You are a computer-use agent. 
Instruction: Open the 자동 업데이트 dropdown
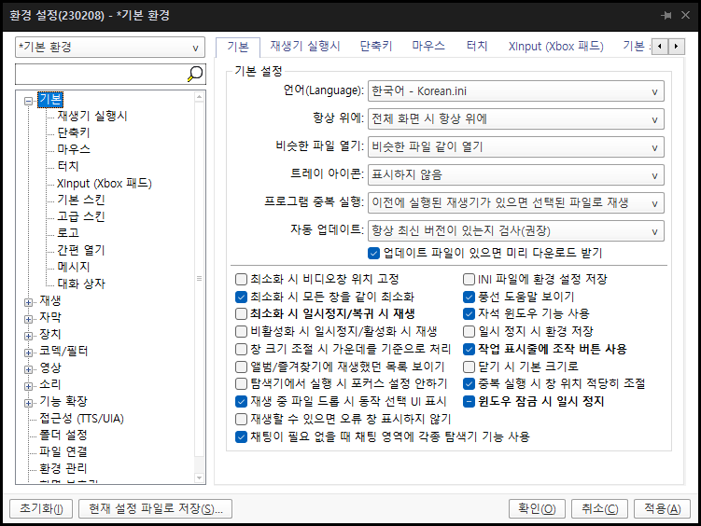click(515, 231)
